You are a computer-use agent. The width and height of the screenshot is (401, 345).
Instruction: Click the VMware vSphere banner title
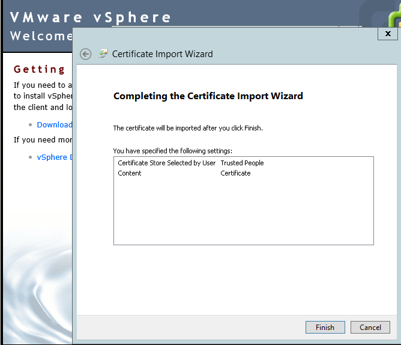[x=90, y=17]
